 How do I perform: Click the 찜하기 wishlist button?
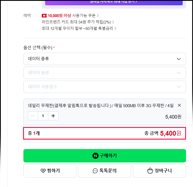click(50, 171)
